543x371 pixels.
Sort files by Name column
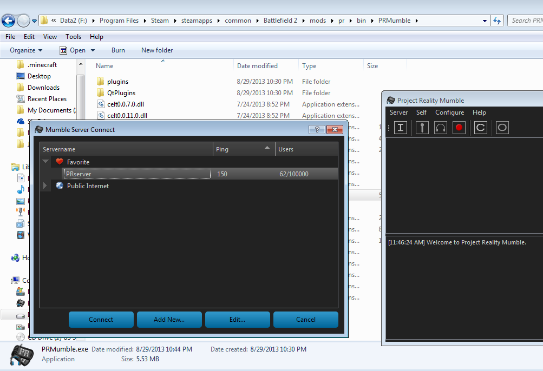click(x=104, y=66)
